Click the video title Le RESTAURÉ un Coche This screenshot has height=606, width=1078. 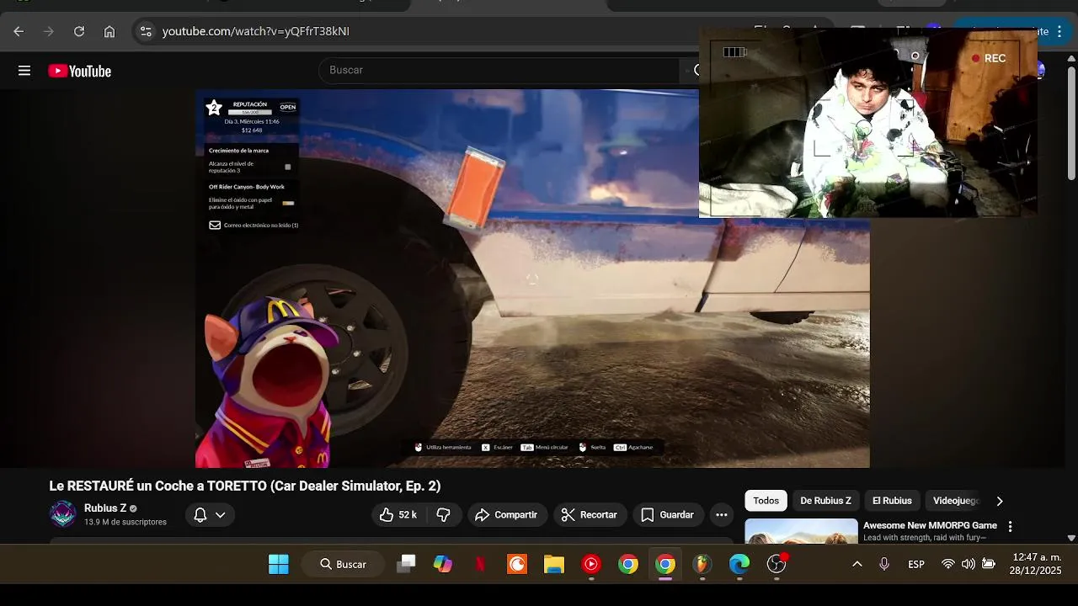point(244,486)
